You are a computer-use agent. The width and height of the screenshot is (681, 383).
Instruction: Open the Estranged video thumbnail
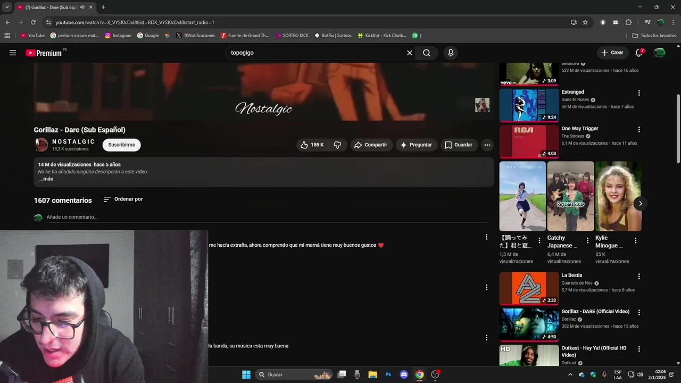tap(529, 105)
